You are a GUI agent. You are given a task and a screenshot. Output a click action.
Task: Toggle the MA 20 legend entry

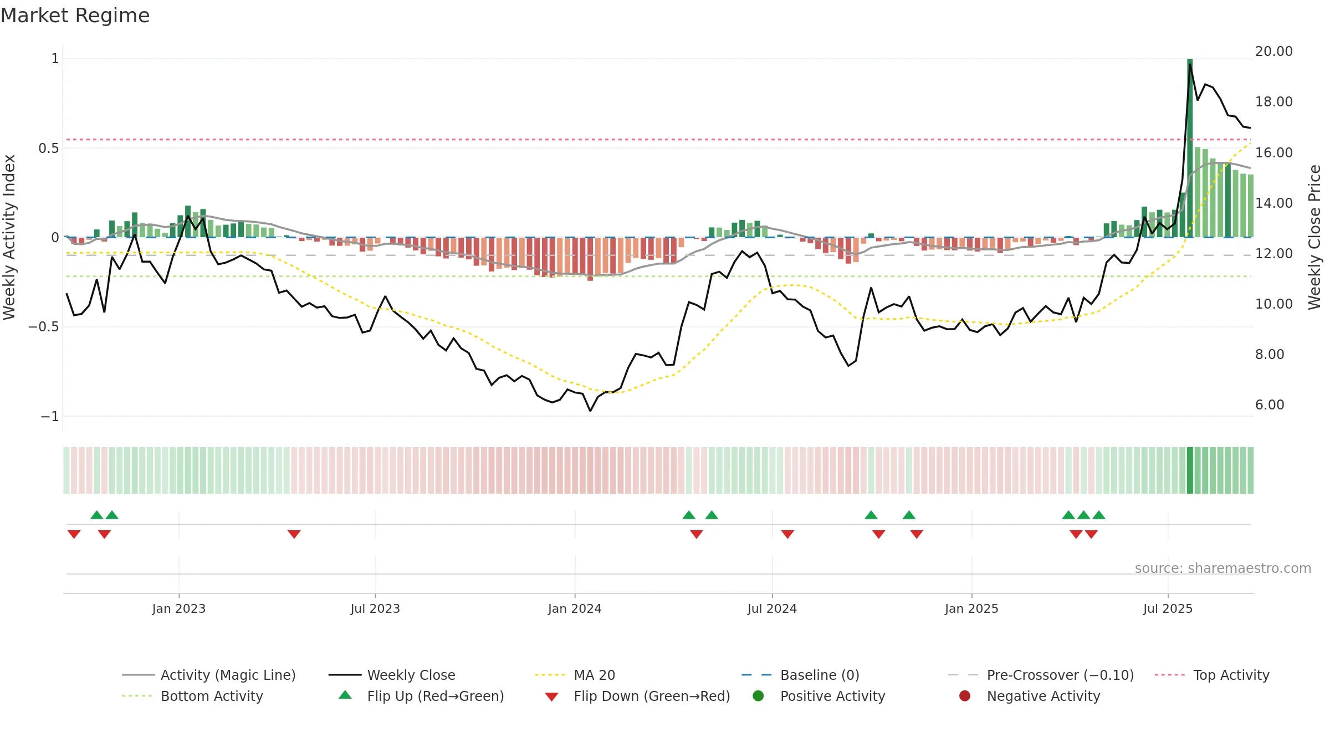575,675
